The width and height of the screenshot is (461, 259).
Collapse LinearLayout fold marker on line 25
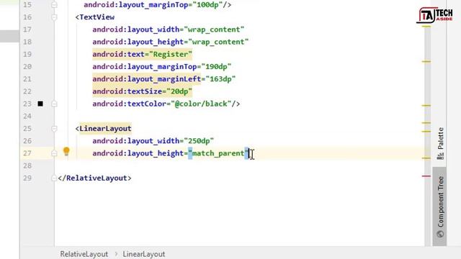[x=54, y=129]
